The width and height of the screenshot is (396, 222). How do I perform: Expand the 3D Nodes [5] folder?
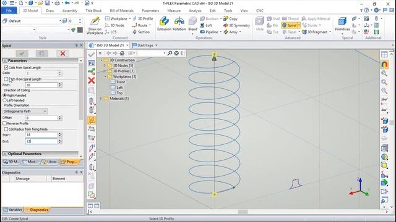tap(105, 65)
